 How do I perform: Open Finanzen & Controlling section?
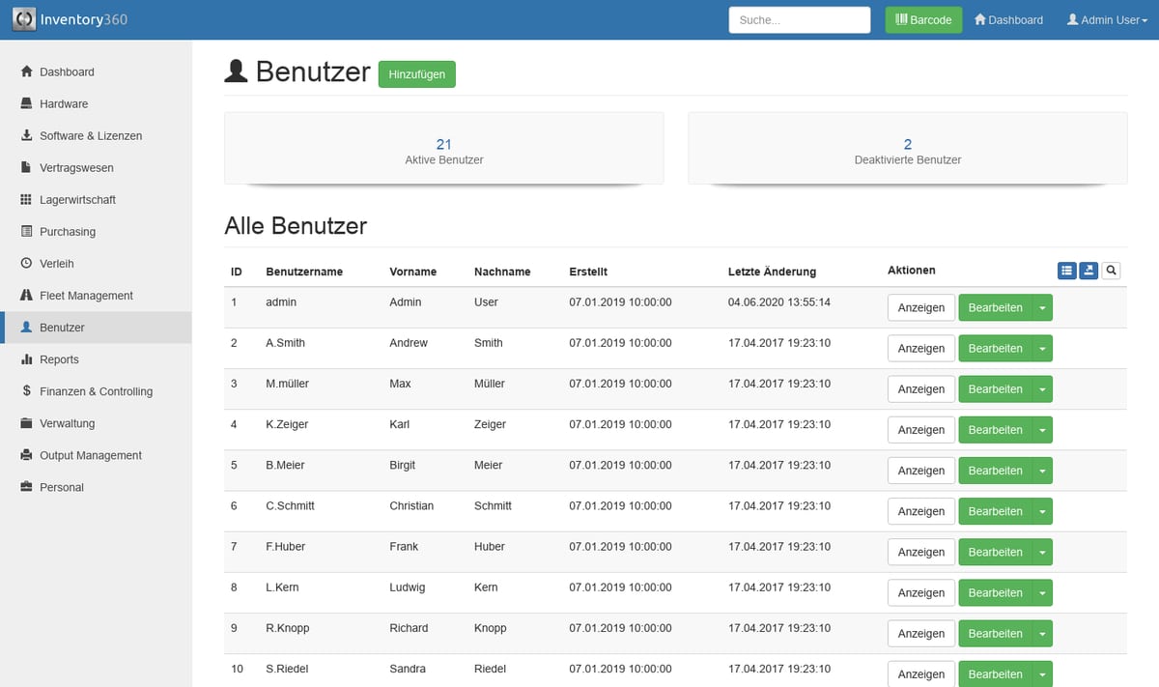(96, 391)
